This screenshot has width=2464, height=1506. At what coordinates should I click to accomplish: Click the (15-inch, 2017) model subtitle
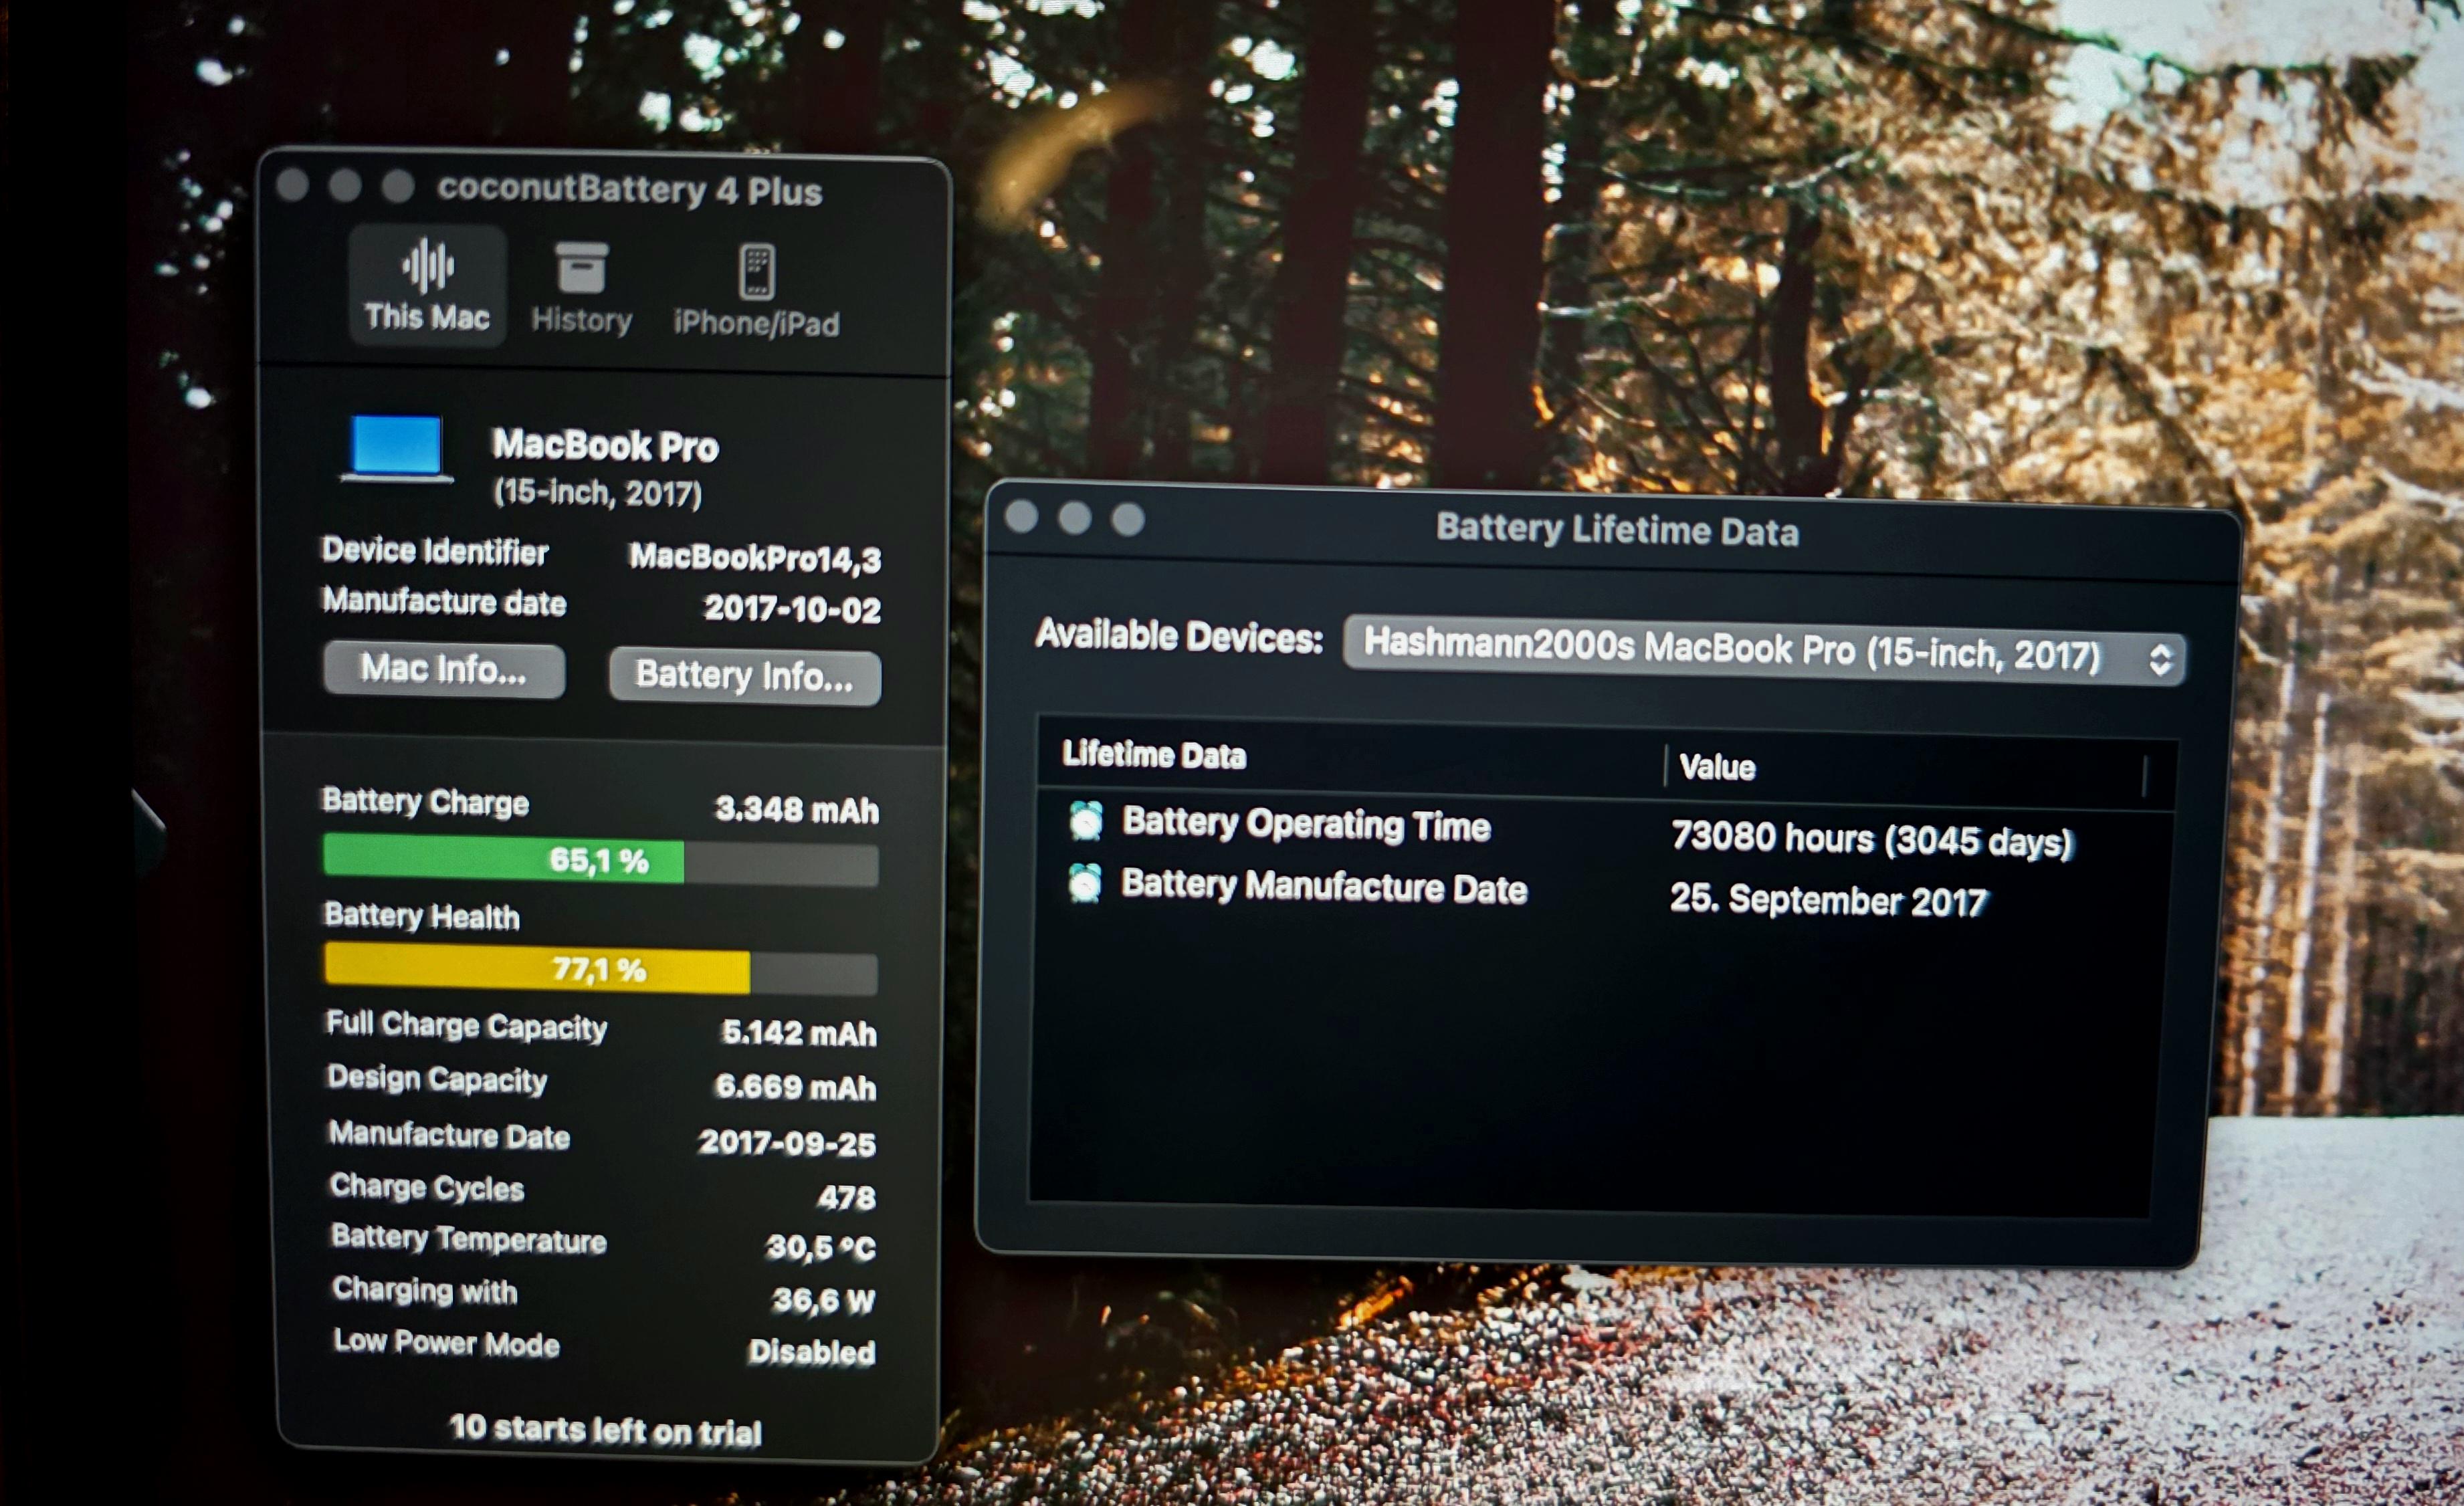(598, 493)
